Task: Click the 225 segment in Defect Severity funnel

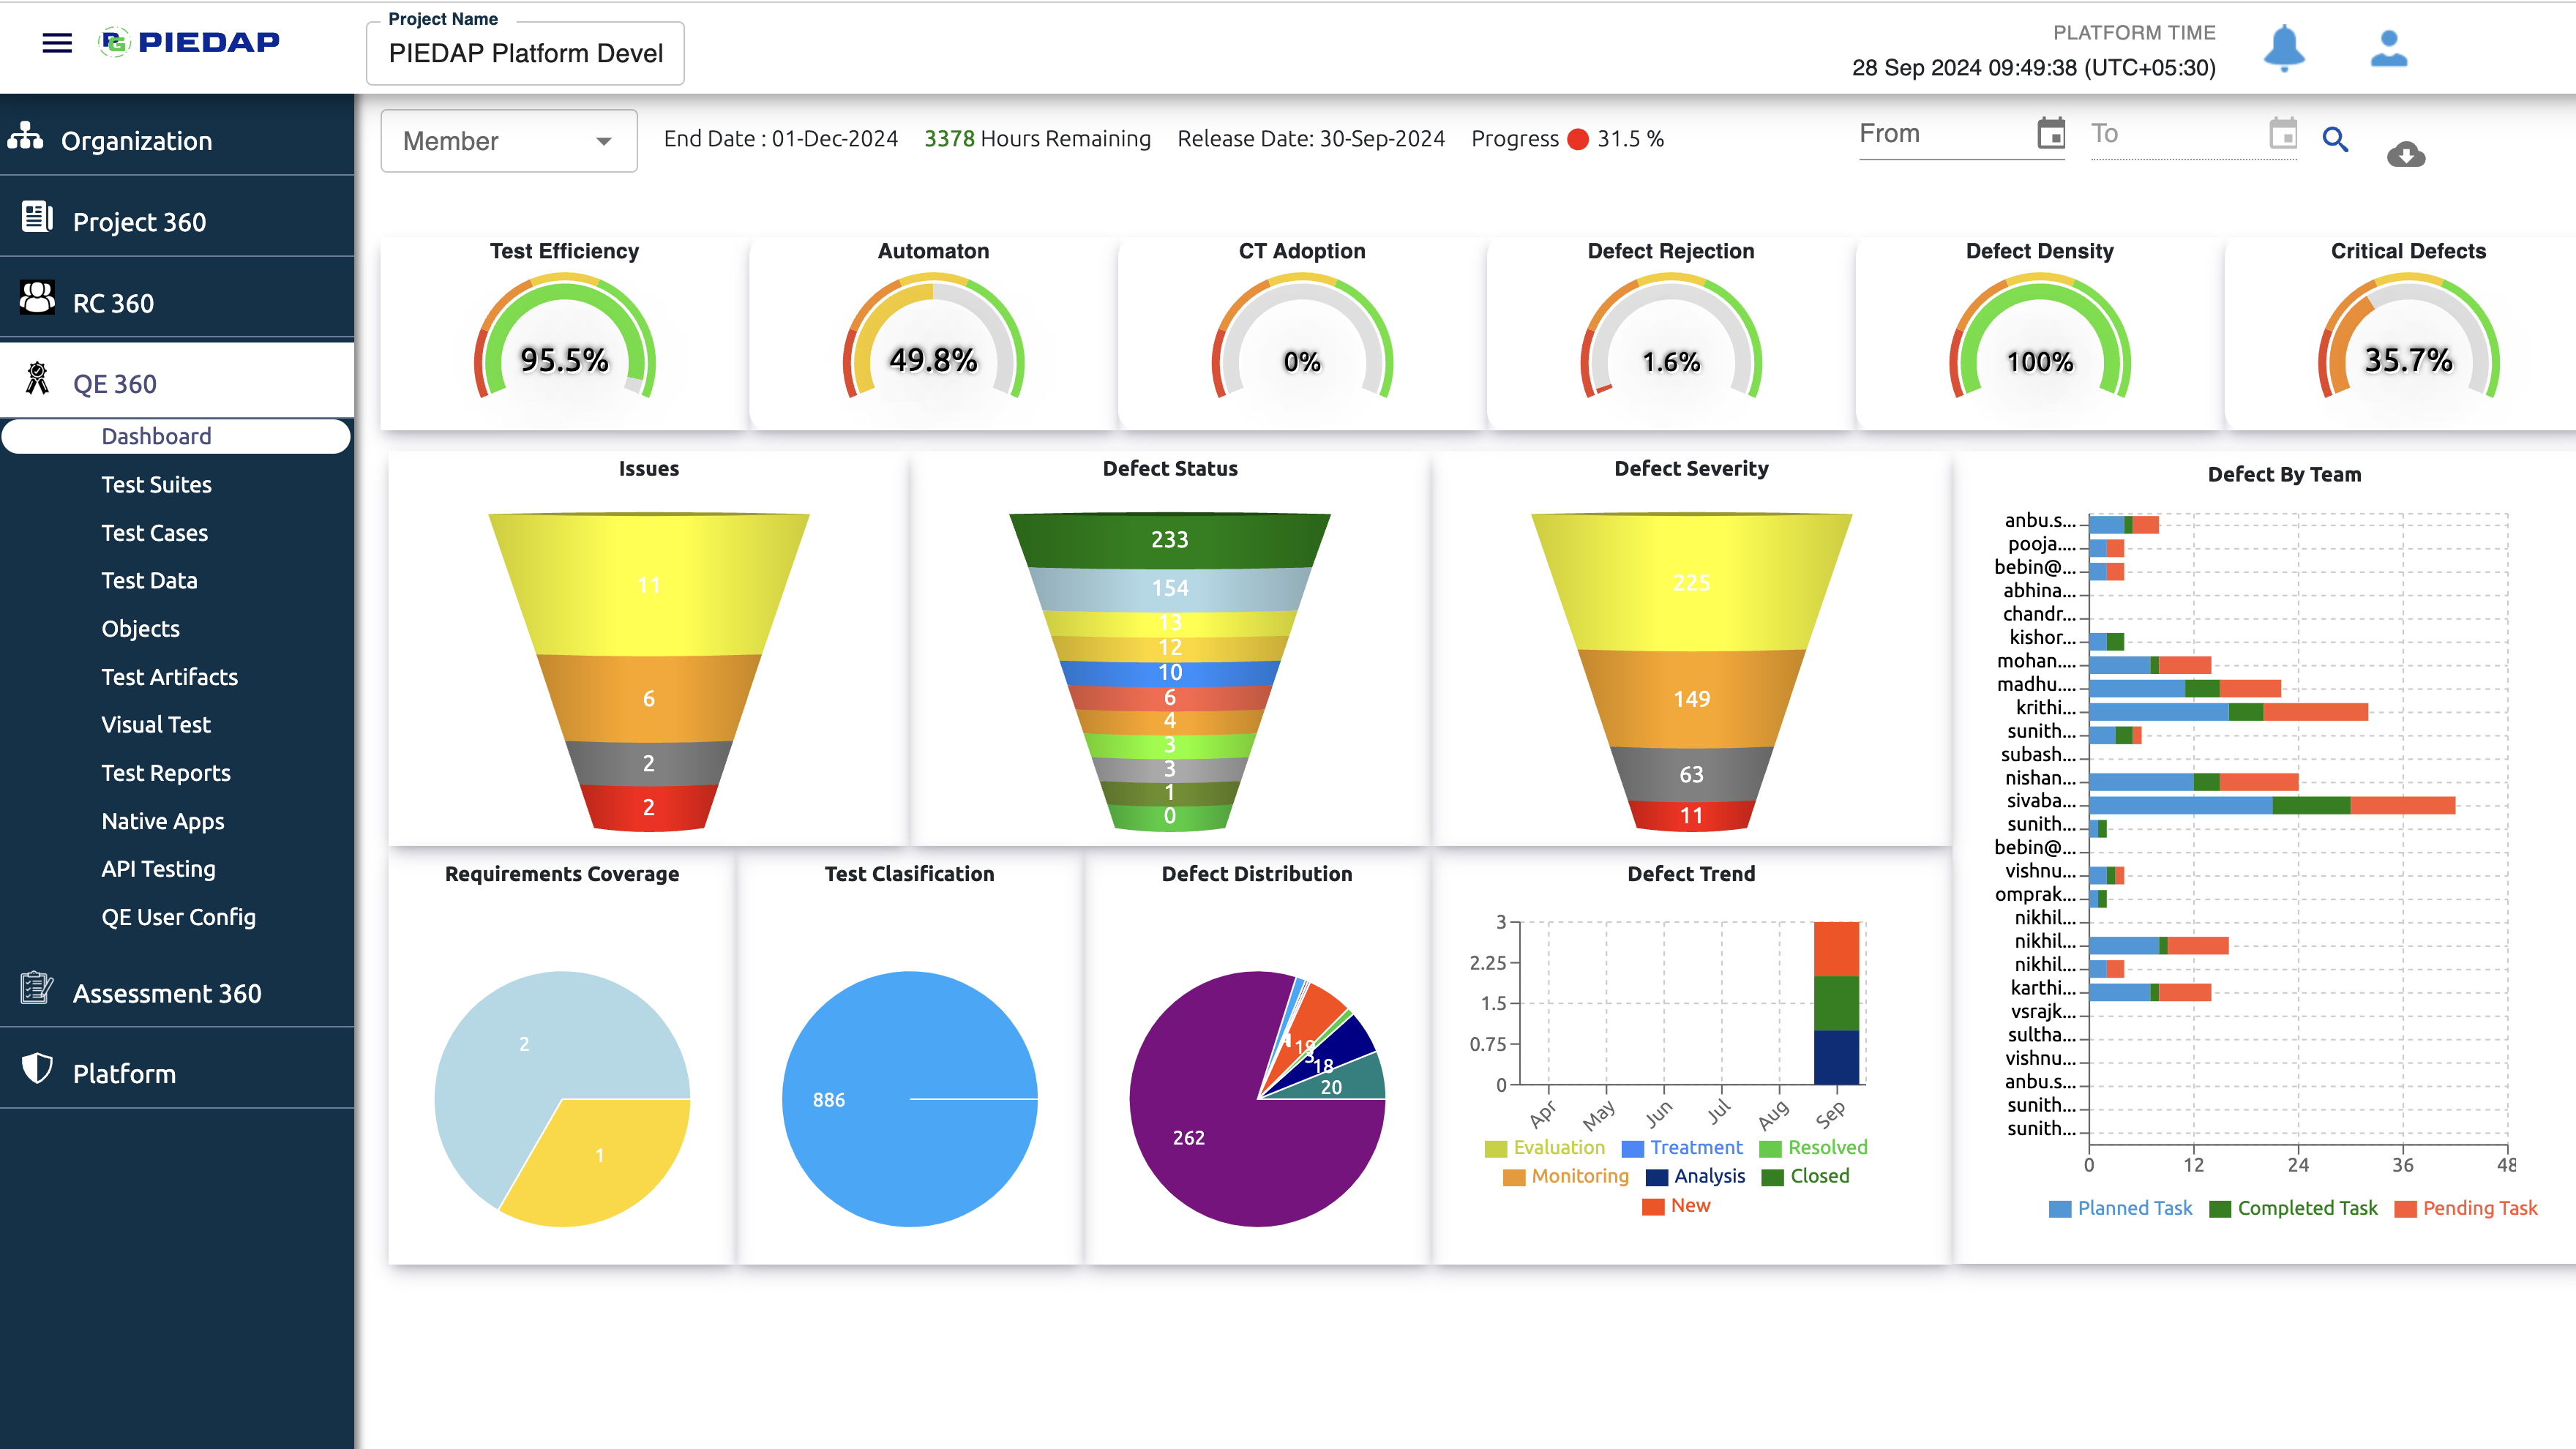Action: click(1691, 582)
